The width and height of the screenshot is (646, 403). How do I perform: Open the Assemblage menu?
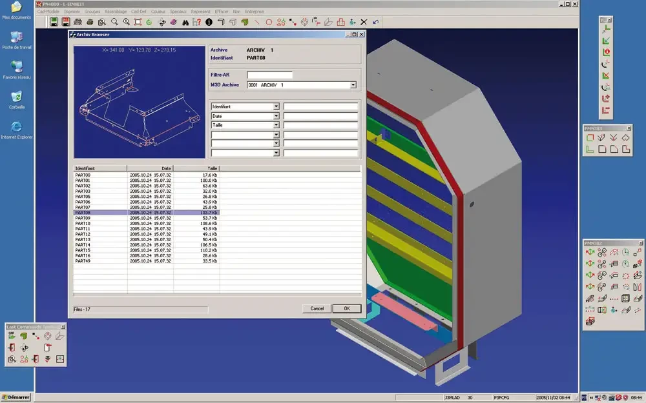point(116,12)
